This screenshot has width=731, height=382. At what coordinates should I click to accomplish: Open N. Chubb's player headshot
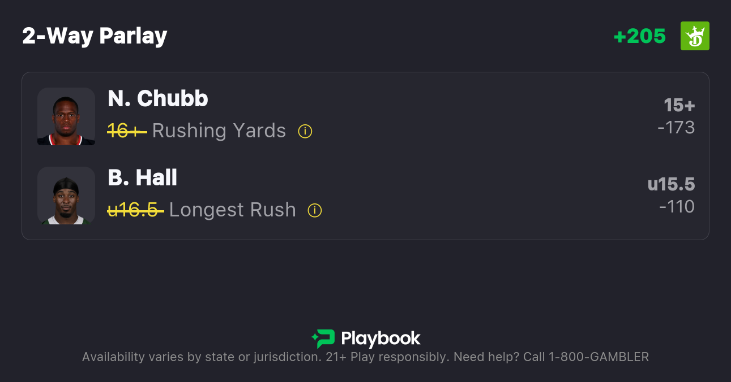pyautogui.click(x=66, y=116)
